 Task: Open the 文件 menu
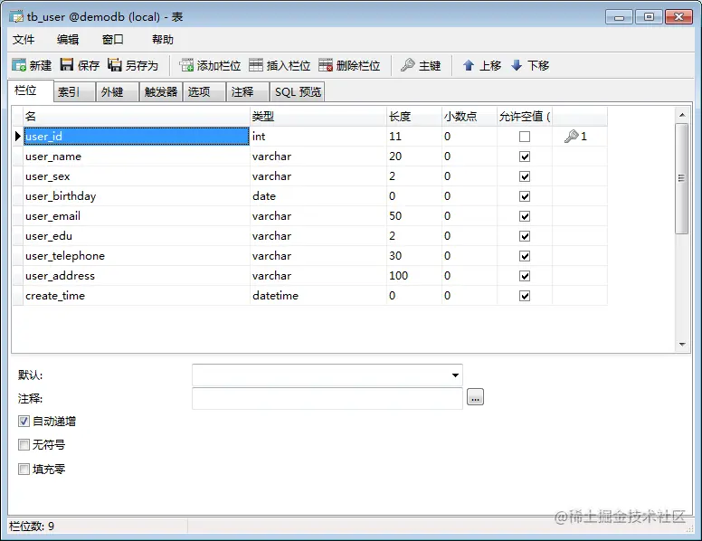(x=24, y=40)
